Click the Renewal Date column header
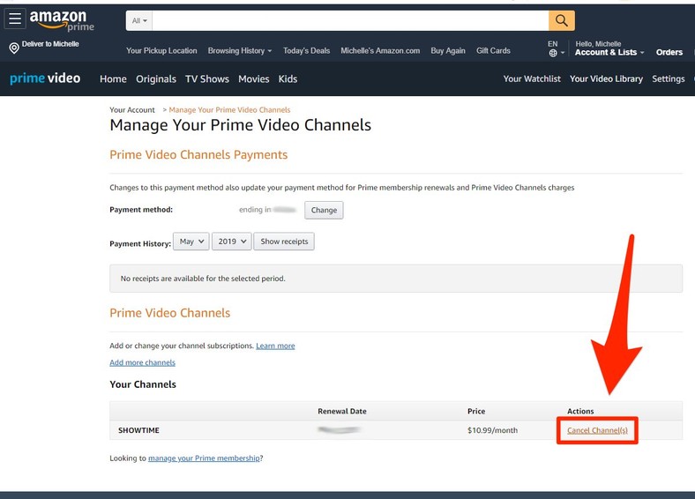 pos(341,411)
